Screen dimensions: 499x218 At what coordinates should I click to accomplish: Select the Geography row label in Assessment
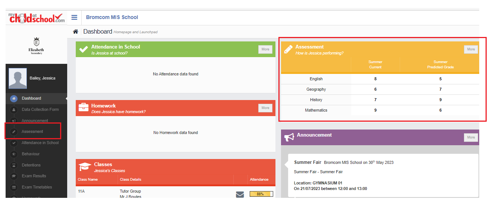click(316, 90)
